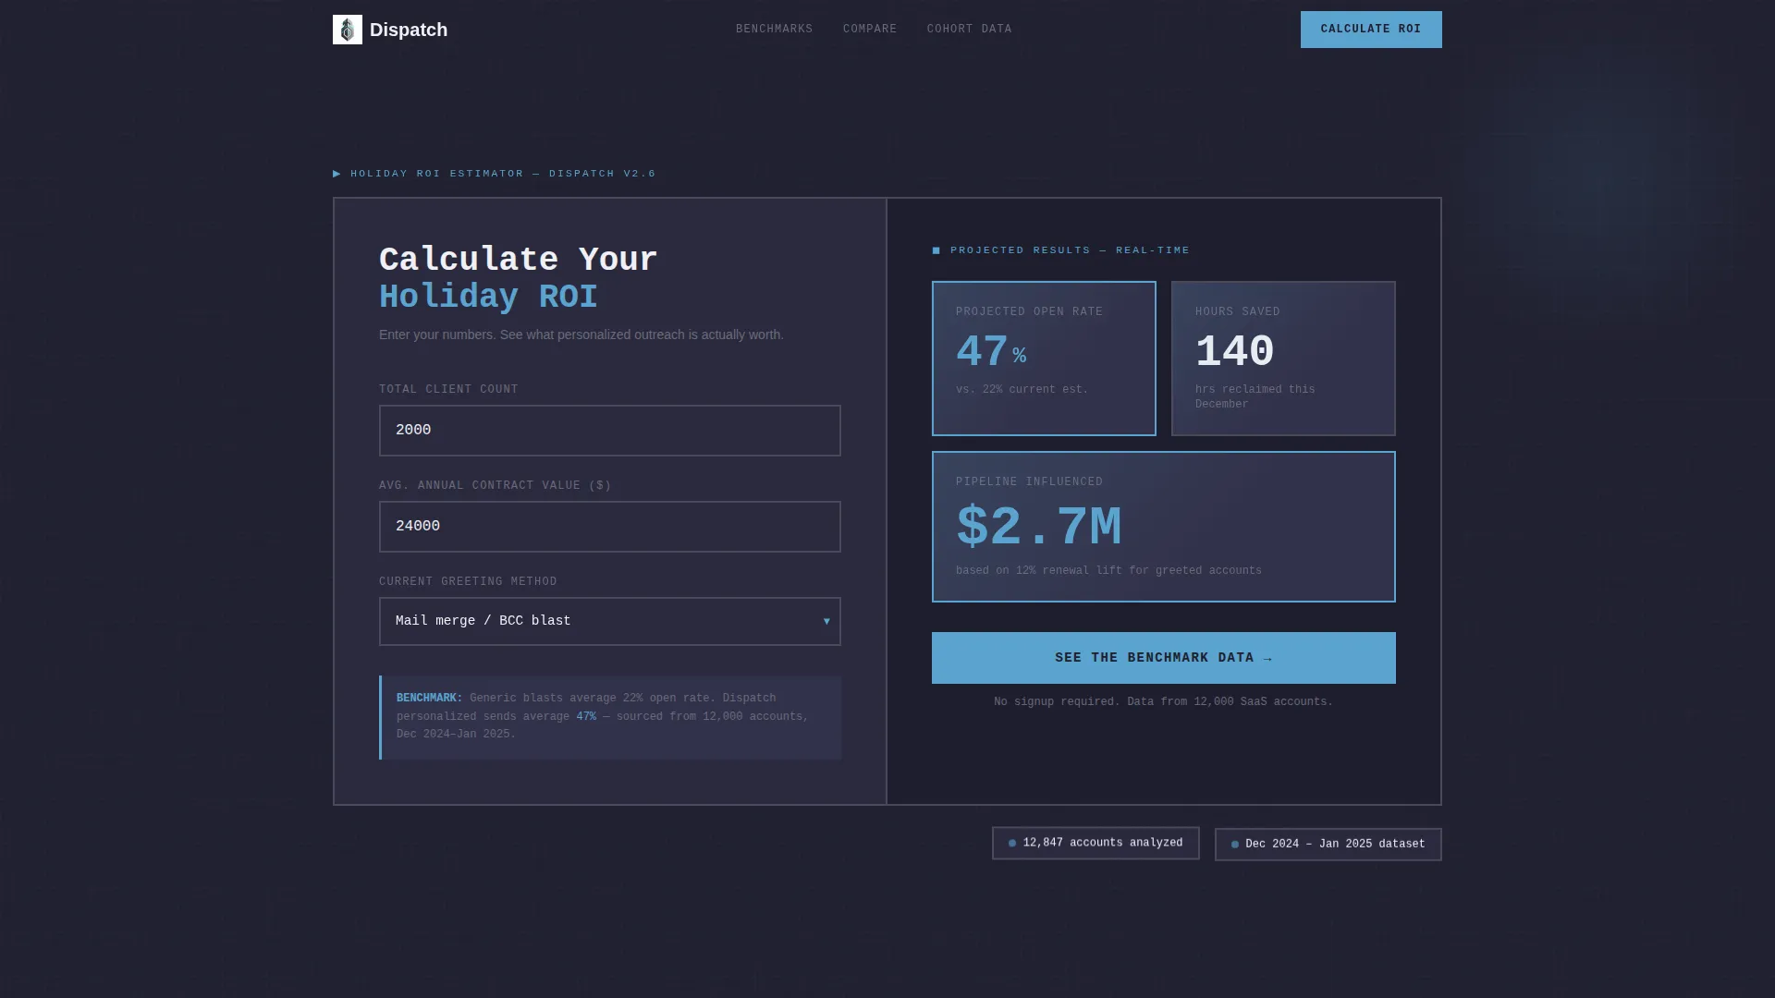Screen dimensions: 1775x998
Task: Click the 'hrs reclaimed this December' caption
Action: 1255,397
